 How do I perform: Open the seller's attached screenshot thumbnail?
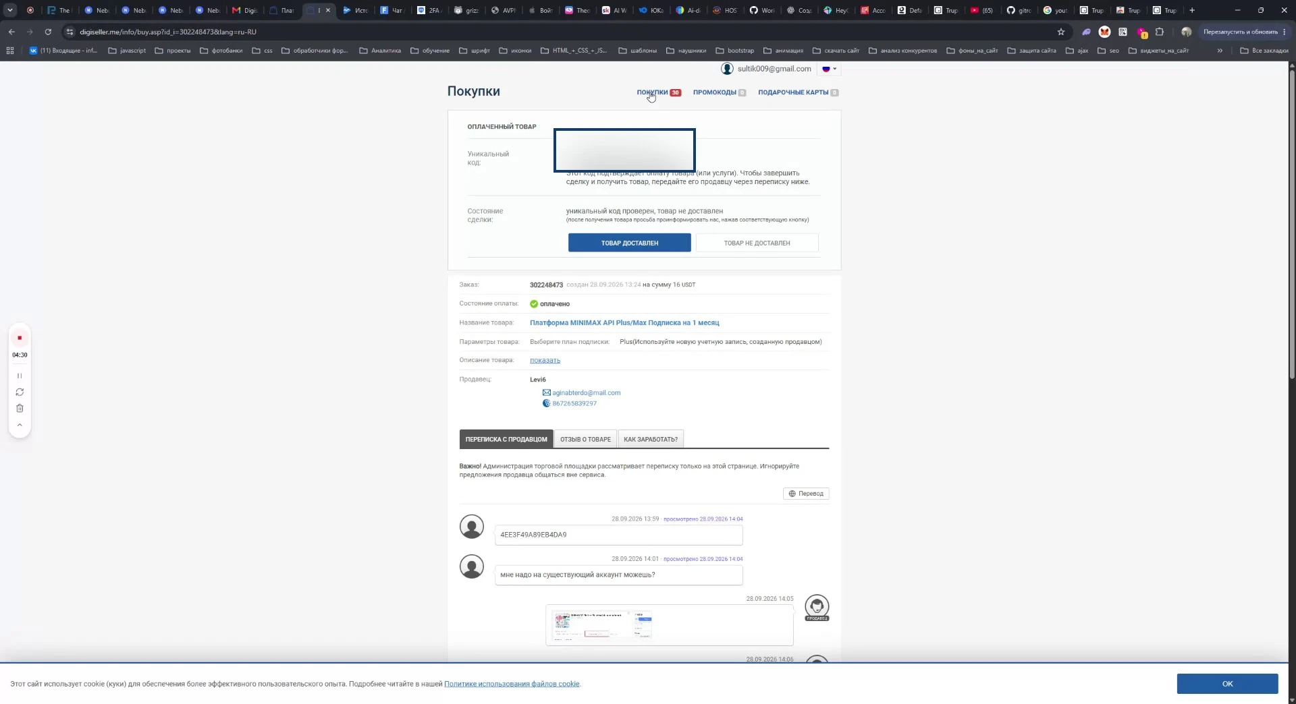(602, 624)
